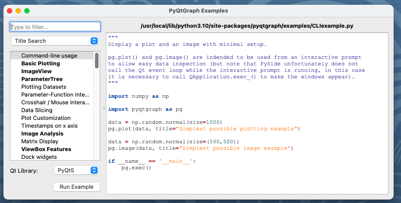
Task: Click the Qt Library label
Action: pyautogui.click(x=24, y=171)
